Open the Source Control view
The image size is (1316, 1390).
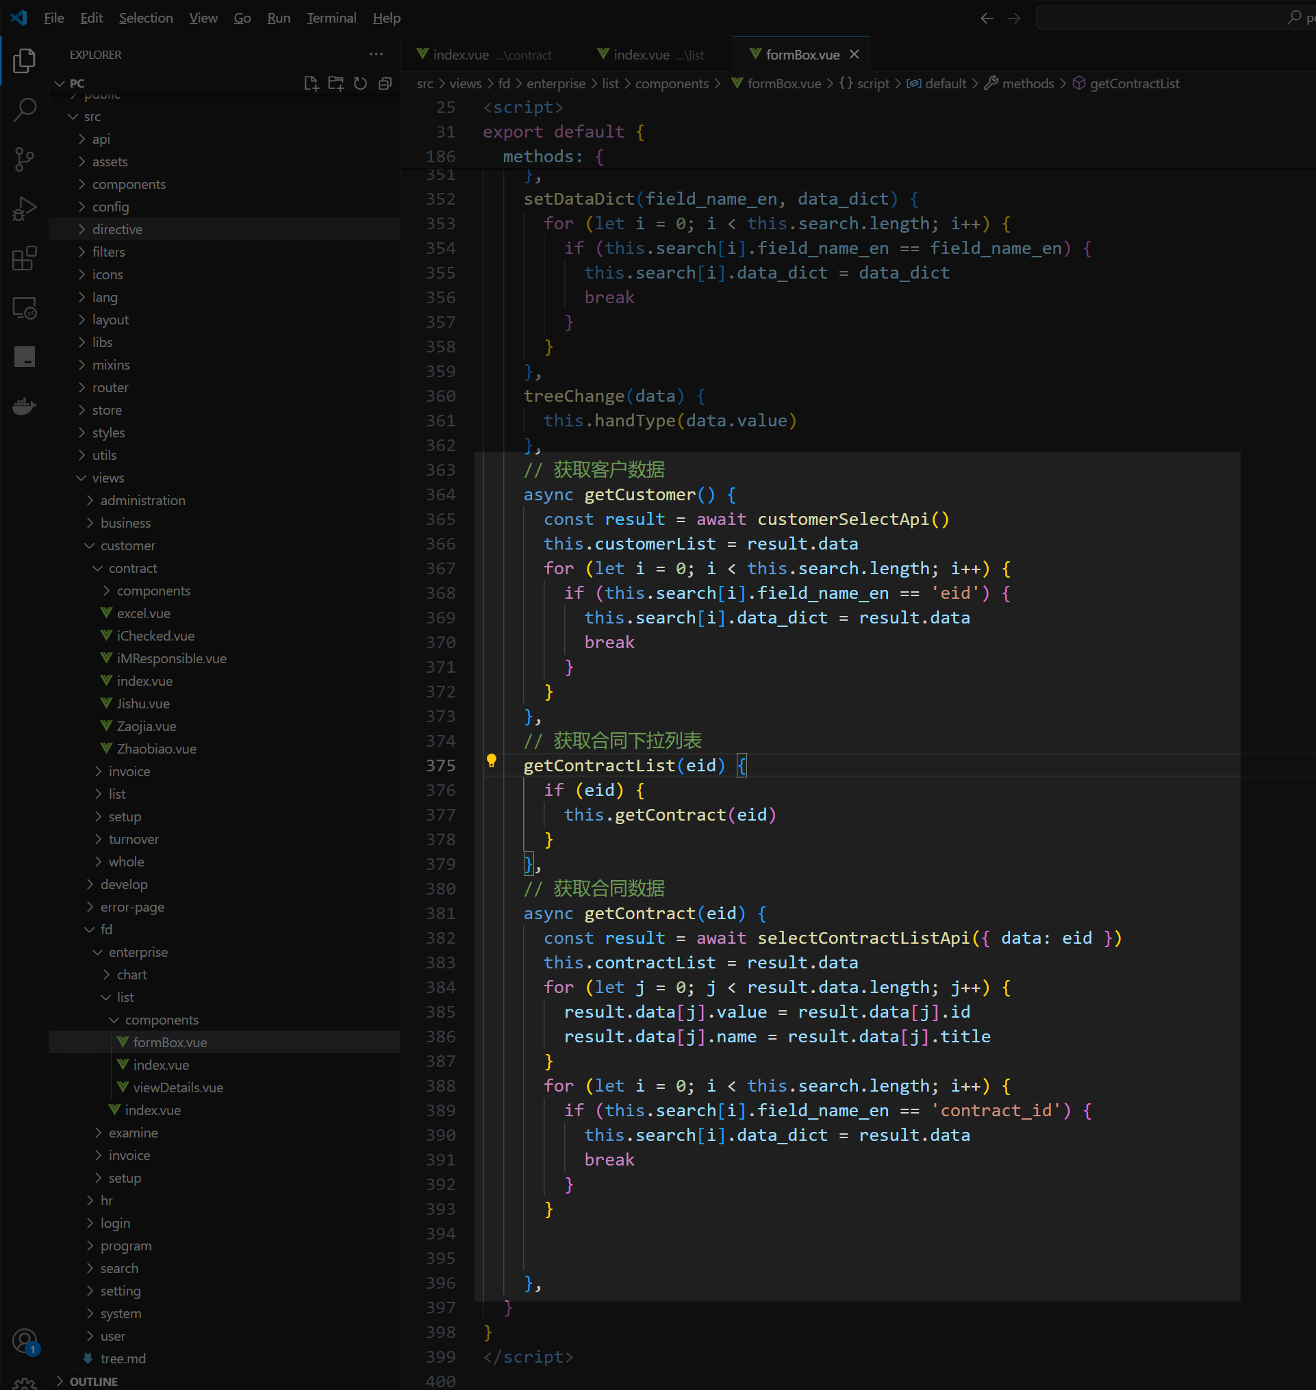25,160
